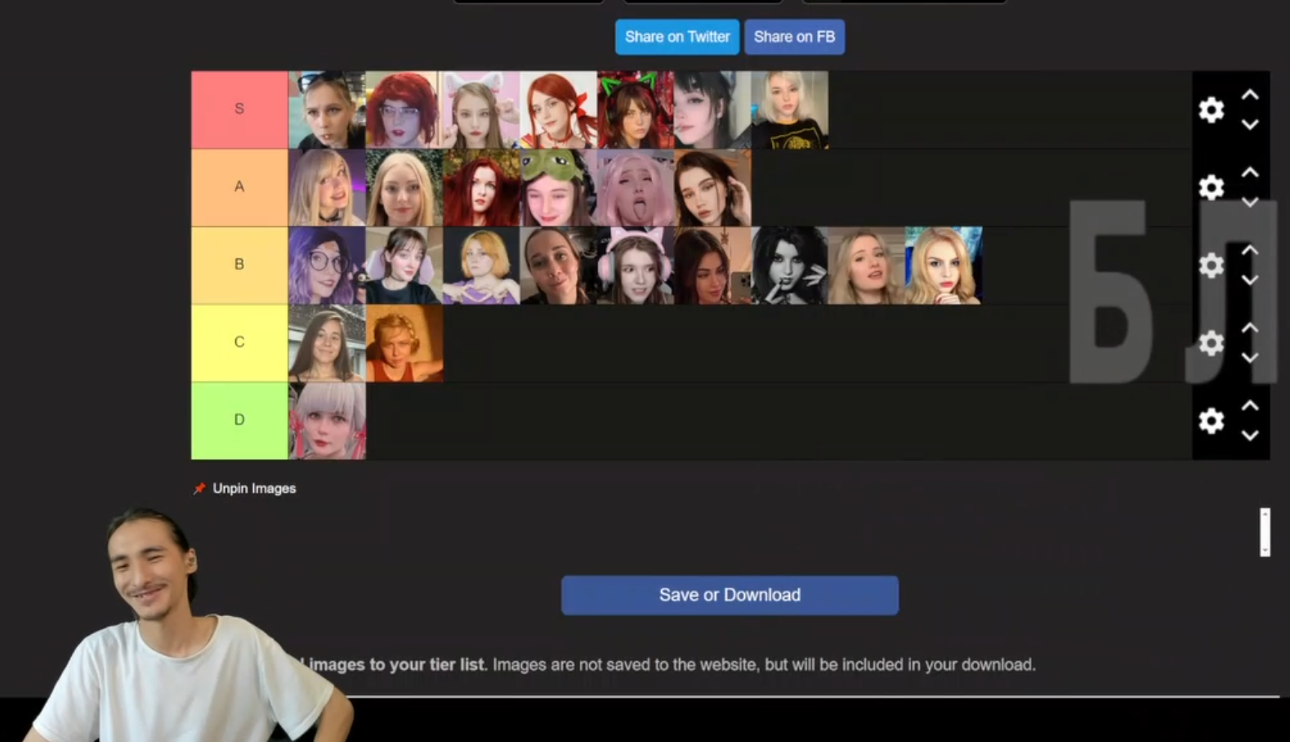
Task: Select B tier pink cat headphones thumbnail
Action: pos(636,265)
